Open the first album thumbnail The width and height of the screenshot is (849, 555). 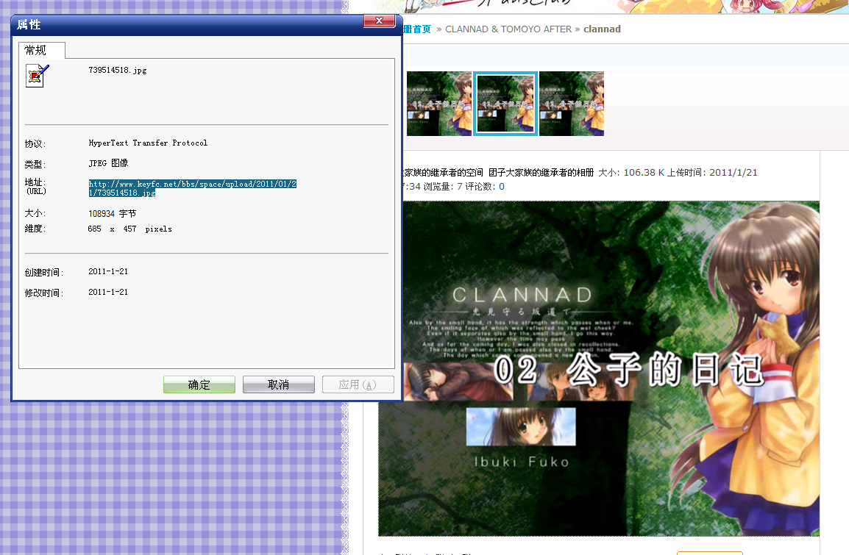[439, 104]
